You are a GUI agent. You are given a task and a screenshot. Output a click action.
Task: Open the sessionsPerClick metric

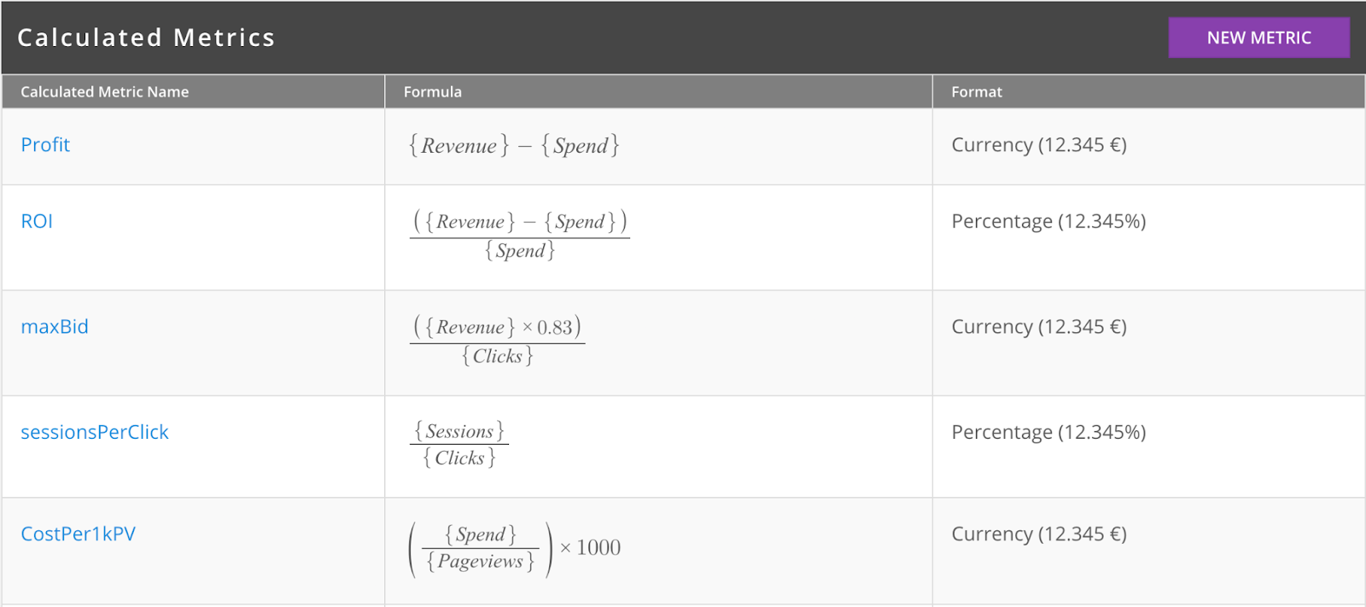click(95, 432)
